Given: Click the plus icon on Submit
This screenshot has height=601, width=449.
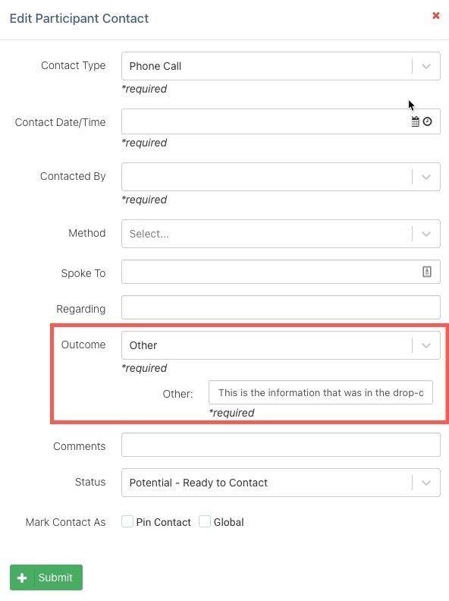Looking at the screenshot, I should 22,577.
